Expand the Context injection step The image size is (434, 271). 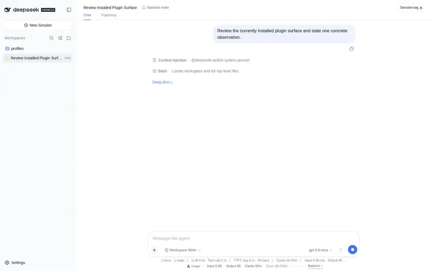tap(201, 60)
